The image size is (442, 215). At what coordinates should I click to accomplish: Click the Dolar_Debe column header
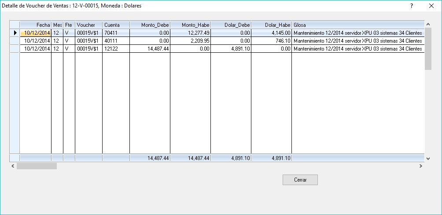click(231, 25)
